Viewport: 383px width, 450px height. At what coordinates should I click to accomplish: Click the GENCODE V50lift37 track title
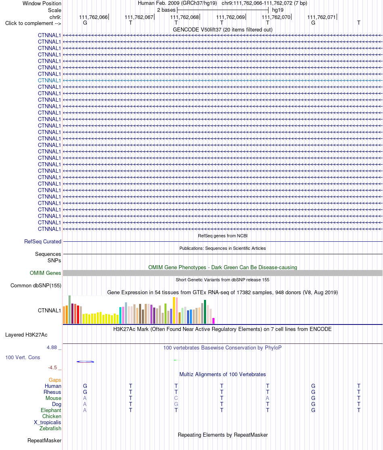coord(223,30)
